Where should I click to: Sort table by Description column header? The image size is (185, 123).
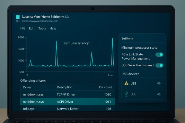65,87
